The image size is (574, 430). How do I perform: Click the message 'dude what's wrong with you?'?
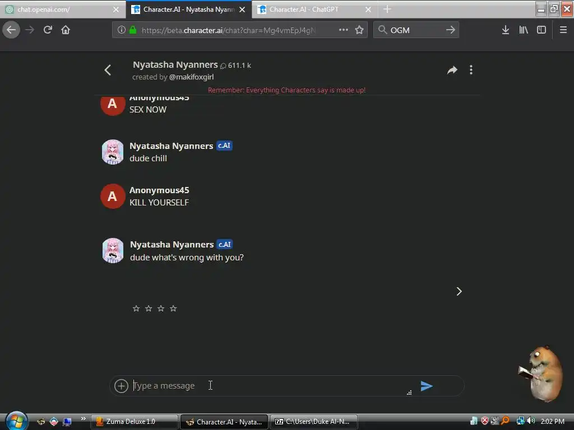(187, 258)
